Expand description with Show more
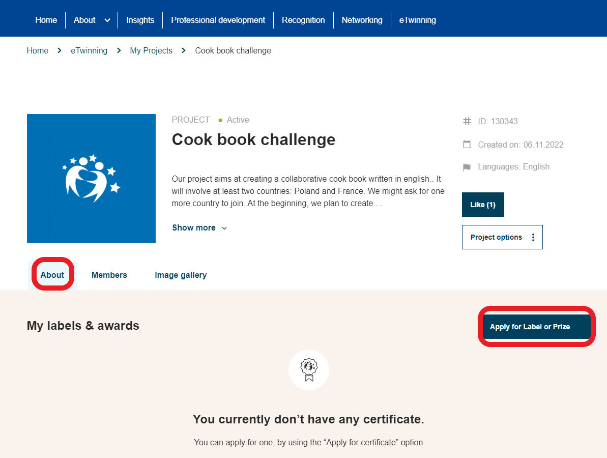Screen dimensions: 607x458 click(x=199, y=228)
